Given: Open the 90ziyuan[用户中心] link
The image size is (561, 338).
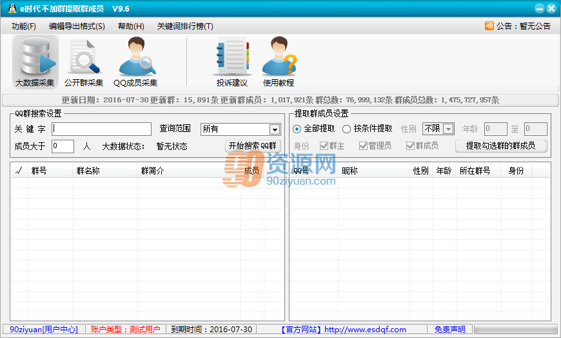Looking at the screenshot, I should 44,330.
